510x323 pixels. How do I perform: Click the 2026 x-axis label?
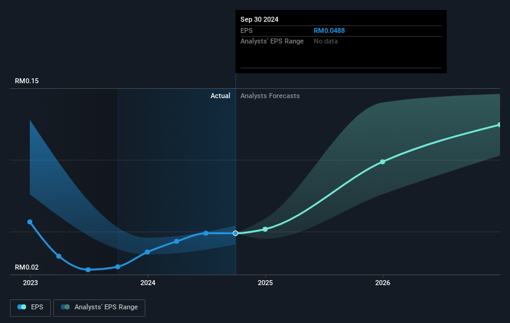point(383,283)
